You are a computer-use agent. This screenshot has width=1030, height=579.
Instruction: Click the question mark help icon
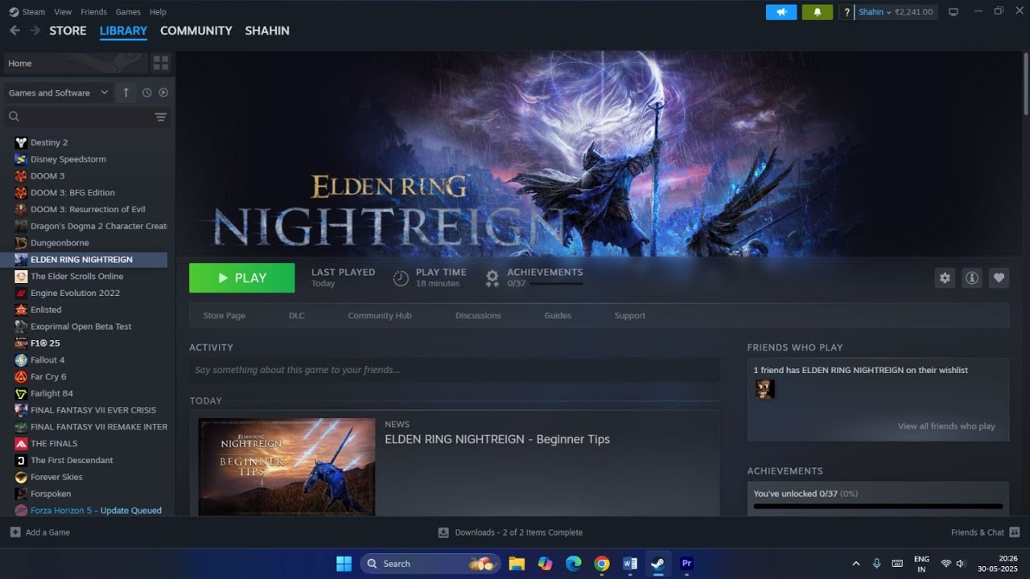(x=847, y=12)
